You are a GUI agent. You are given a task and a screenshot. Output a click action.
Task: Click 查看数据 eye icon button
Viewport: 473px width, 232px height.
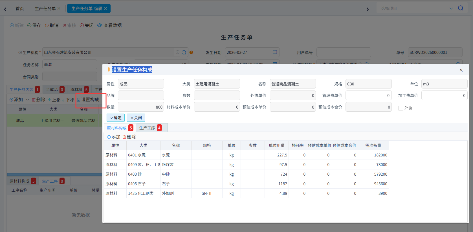[109, 25]
